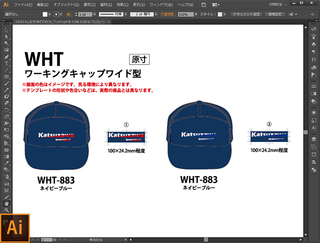The height and width of the screenshot is (243, 320).
Task: Select the Column Graph tool
Action: click(x=6, y=183)
